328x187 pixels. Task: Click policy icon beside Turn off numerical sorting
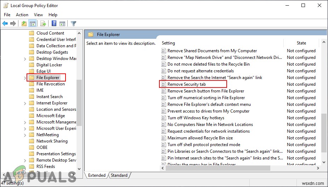tap(164, 98)
